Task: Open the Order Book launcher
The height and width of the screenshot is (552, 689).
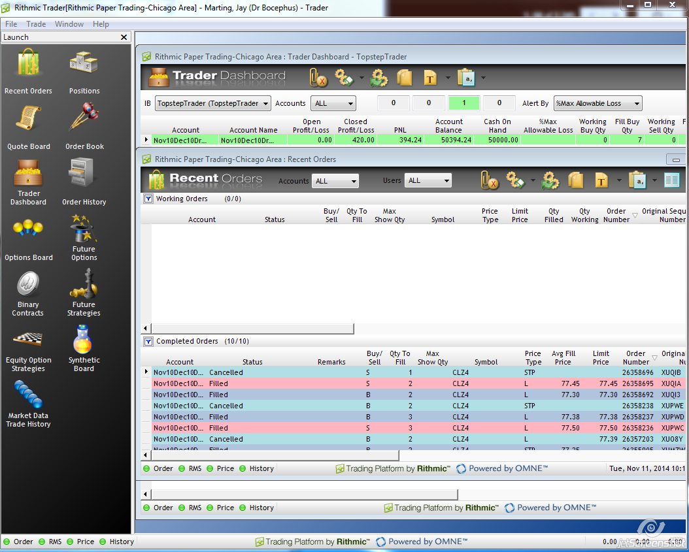Action: pyautogui.click(x=84, y=127)
